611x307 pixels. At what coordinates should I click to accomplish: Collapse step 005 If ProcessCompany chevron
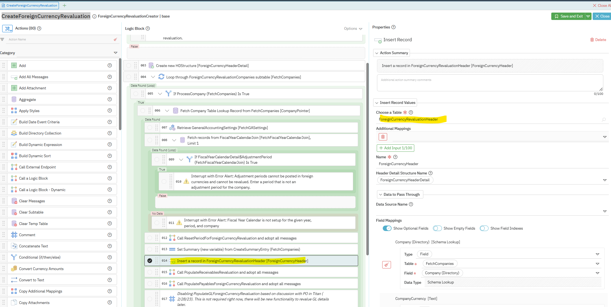160,94
